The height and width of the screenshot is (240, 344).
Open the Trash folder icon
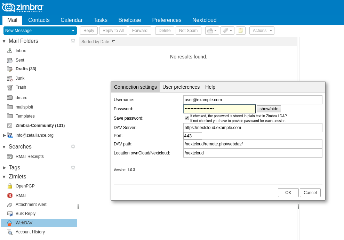[x=10, y=87]
